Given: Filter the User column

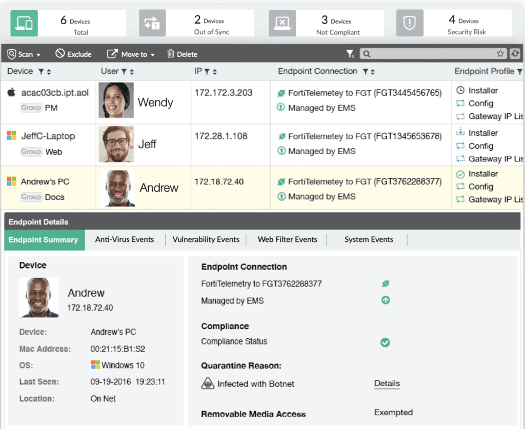Looking at the screenshot, I should 124,72.
